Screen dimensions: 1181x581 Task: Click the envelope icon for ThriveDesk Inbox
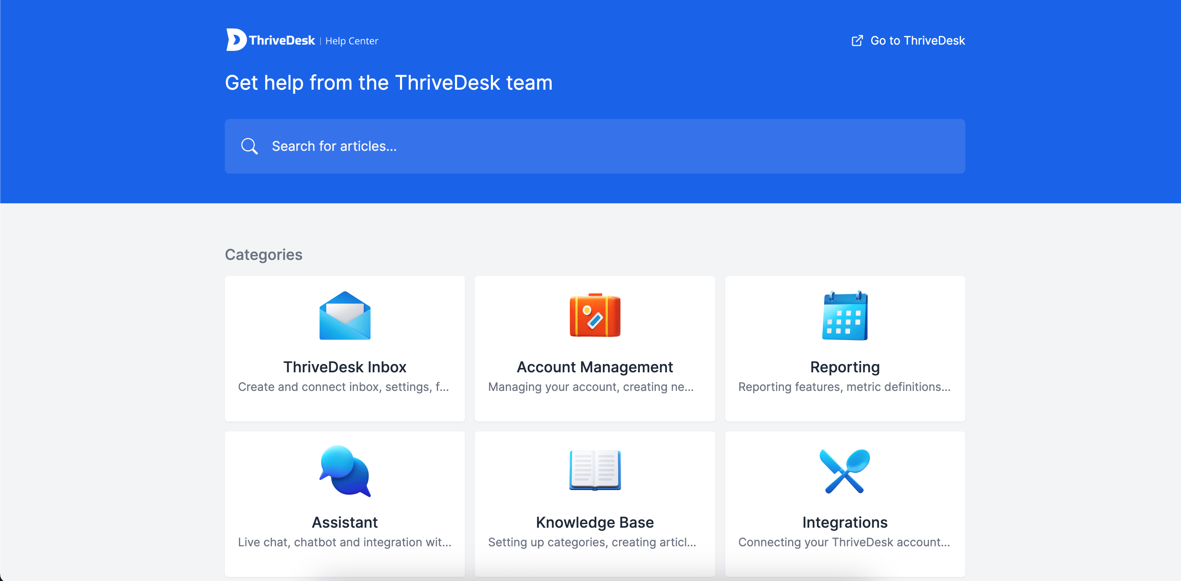[345, 315]
